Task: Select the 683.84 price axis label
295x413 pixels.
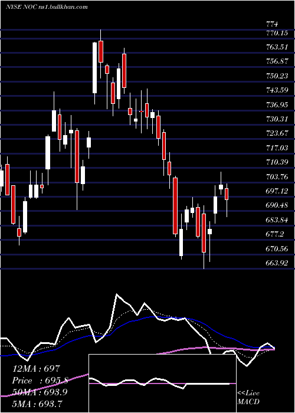Action: (277, 219)
